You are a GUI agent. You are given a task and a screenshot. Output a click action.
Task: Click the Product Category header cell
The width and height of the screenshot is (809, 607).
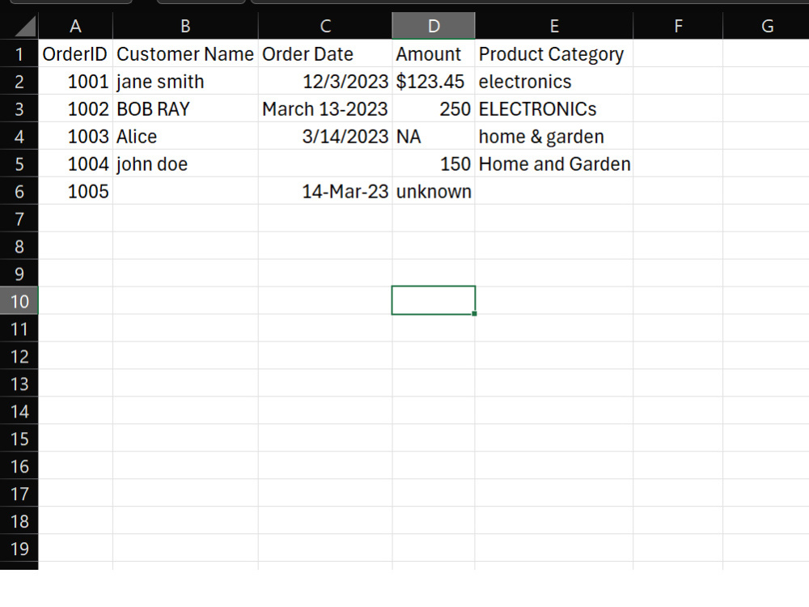[554, 53]
